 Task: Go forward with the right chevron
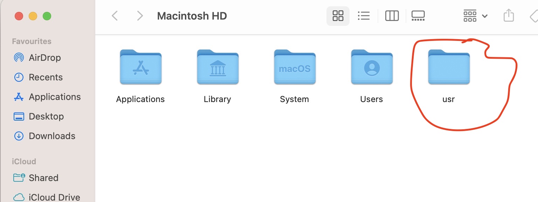click(140, 16)
